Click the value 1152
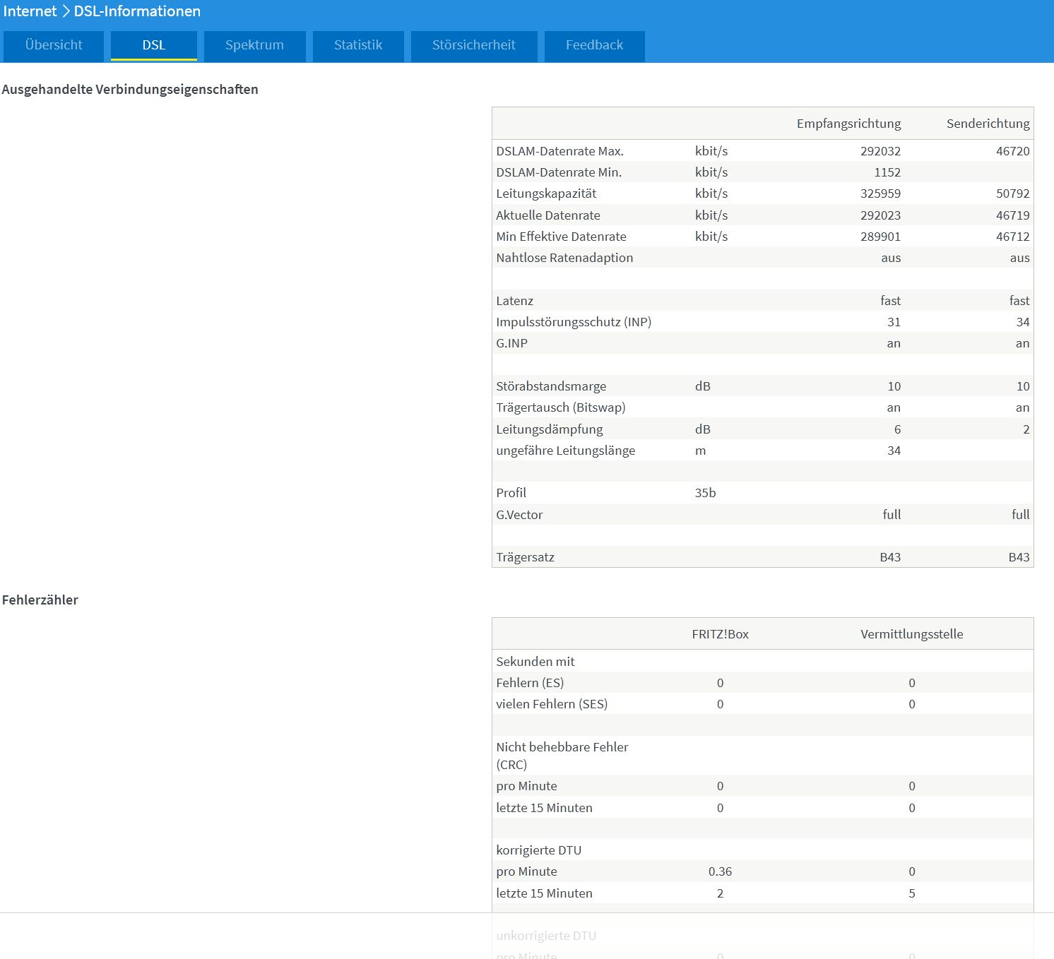Screen dimensions: 1054x959 click(x=887, y=172)
